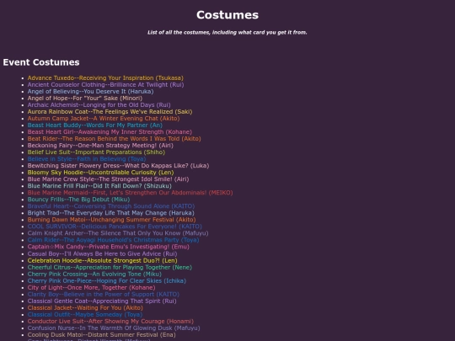The width and height of the screenshot is (455, 341).
Task: Open Beast Heart Buddy link for An
Action: [x=95, y=125]
